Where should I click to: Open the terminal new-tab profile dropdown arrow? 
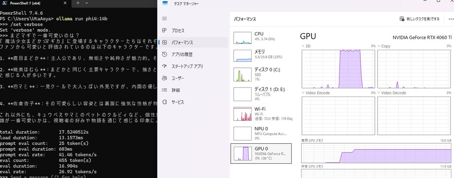coord(87,3)
